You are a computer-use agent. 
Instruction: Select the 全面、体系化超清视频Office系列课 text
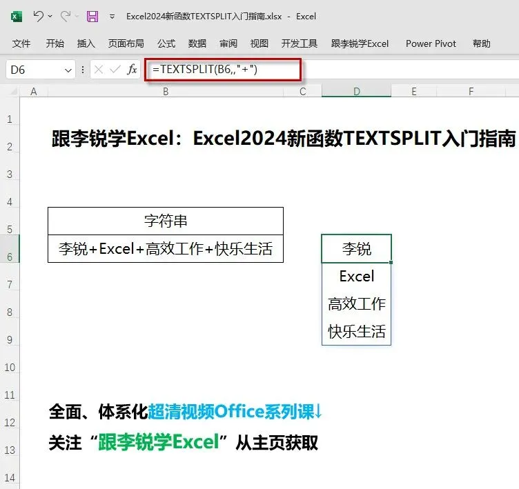click(186, 412)
